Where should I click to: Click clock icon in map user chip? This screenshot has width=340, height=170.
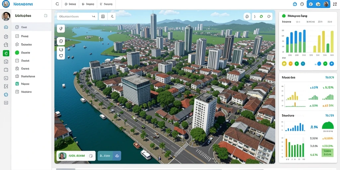(91, 156)
